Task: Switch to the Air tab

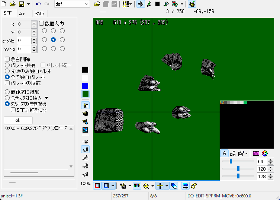Action: pos(22,14)
